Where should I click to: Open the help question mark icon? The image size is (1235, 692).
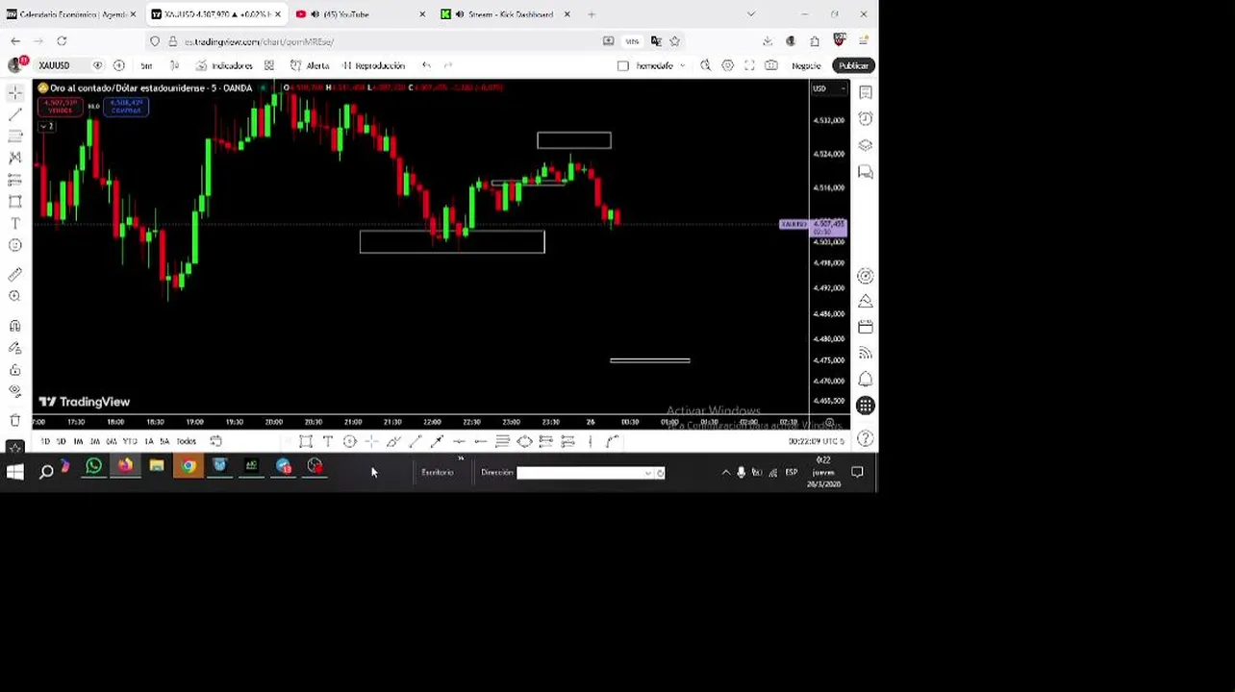[x=866, y=439]
